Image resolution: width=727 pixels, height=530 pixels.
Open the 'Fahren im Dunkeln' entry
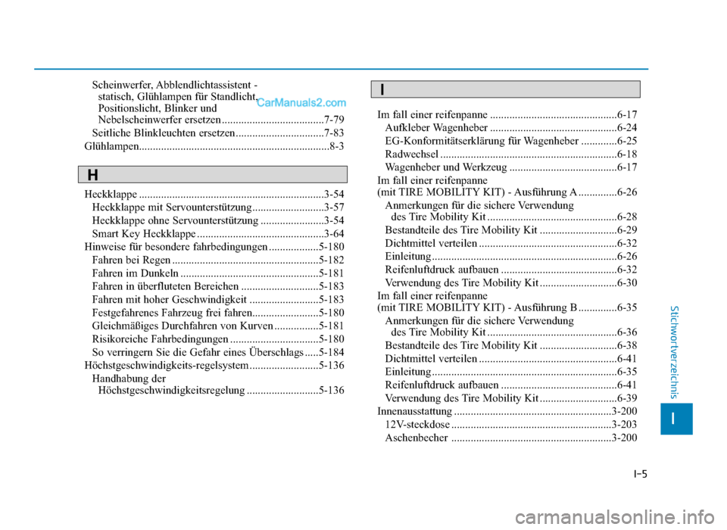(218, 273)
